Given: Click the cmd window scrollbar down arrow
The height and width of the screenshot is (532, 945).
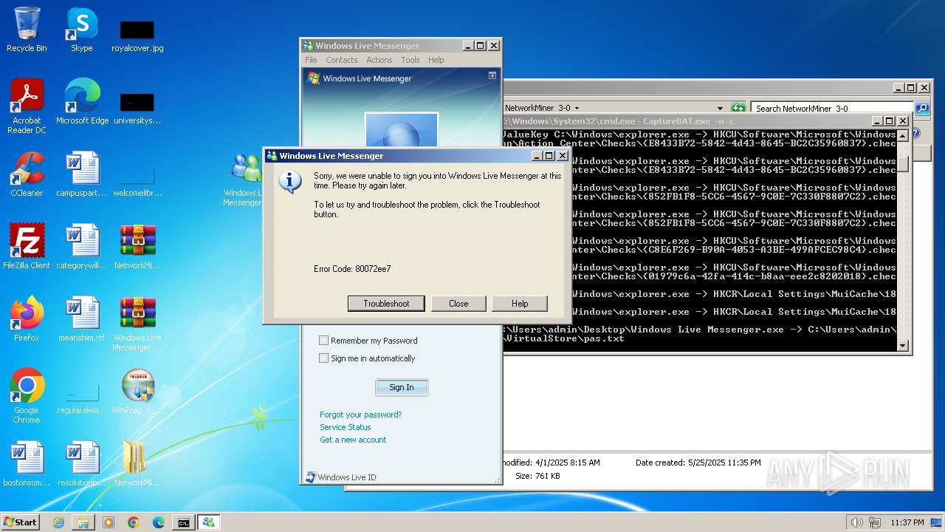Looking at the screenshot, I should point(902,345).
